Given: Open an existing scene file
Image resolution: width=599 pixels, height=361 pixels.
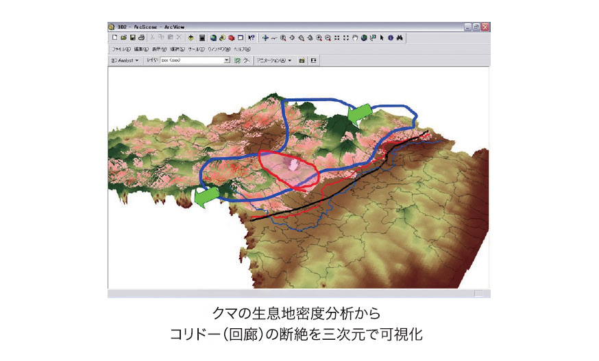Looking at the screenshot, I should [x=123, y=38].
